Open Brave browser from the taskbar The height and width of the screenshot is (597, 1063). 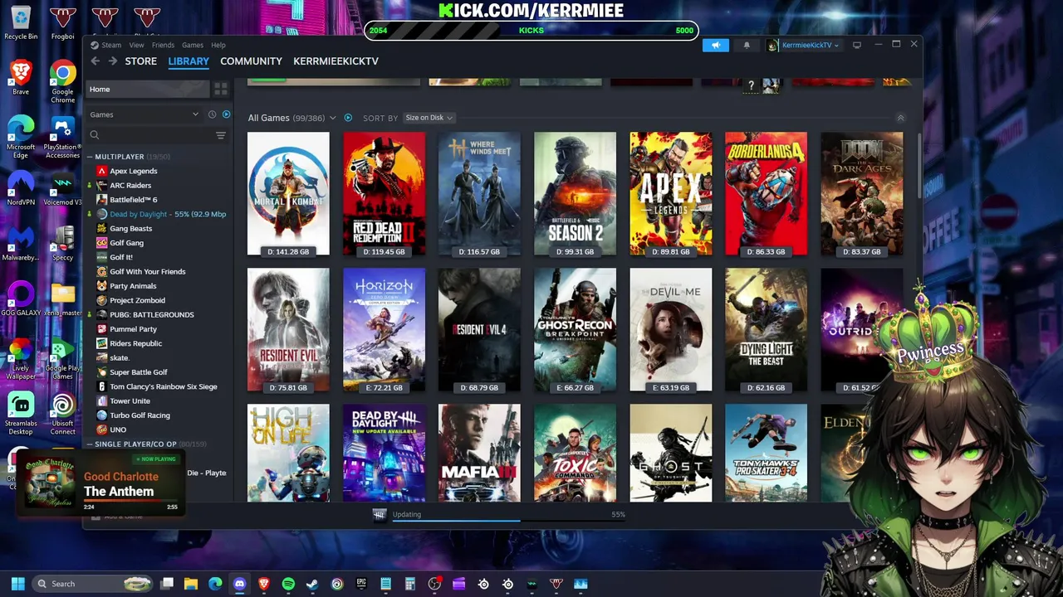pyautogui.click(x=264, y=584)
